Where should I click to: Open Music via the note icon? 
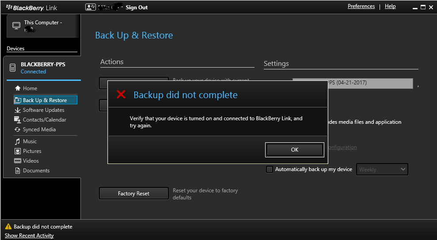click(x=18, y=141)
